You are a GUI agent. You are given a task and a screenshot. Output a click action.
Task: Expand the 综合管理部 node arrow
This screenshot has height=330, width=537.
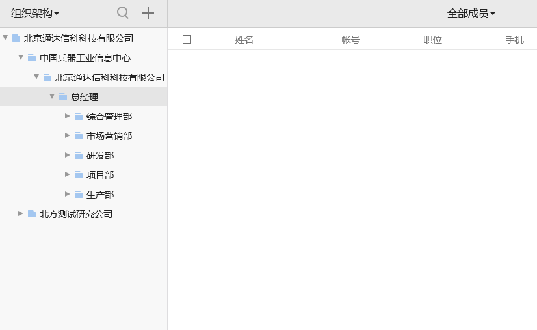(68, 116)
